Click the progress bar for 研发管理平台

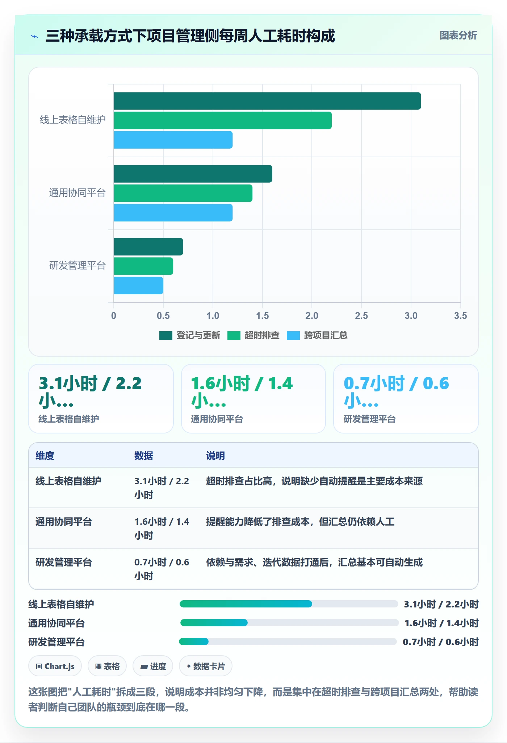coord(288,642)
